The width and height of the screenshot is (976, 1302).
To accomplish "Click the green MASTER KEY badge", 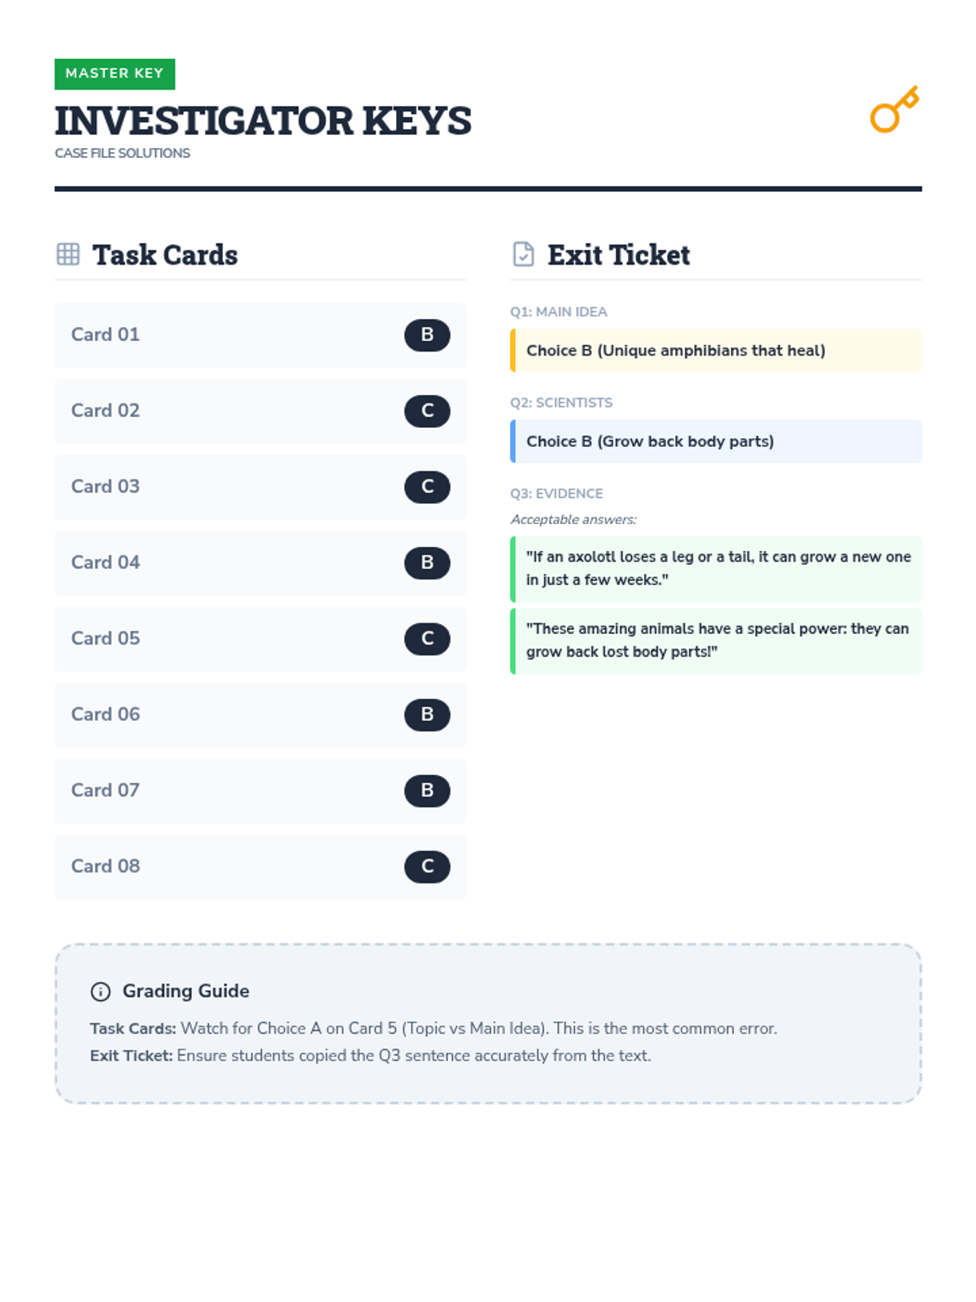I will coord(115,73).
